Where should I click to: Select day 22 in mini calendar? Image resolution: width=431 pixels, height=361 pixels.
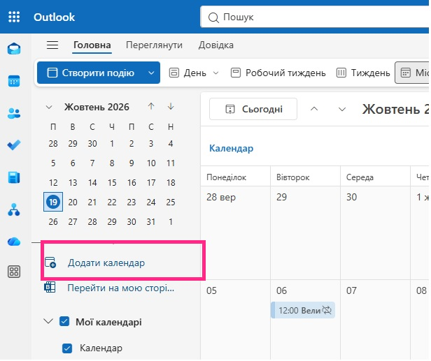click(x=112, y=202)
